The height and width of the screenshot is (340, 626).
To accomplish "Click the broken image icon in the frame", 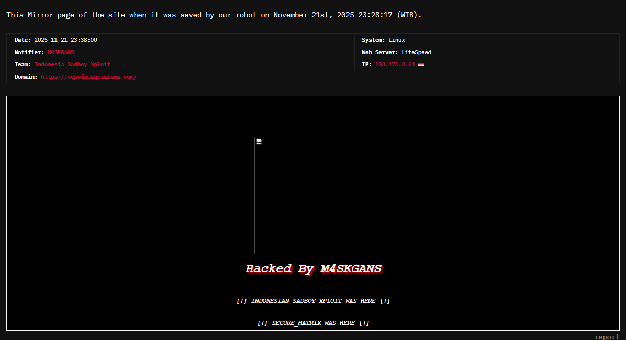I will tap(259, 142).
